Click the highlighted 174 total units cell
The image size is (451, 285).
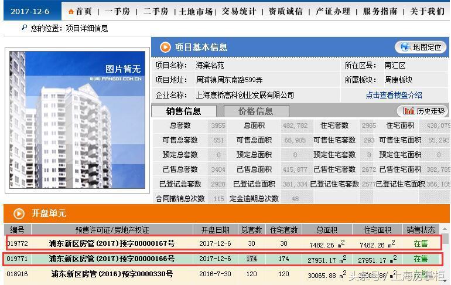(x=252, y=259)
